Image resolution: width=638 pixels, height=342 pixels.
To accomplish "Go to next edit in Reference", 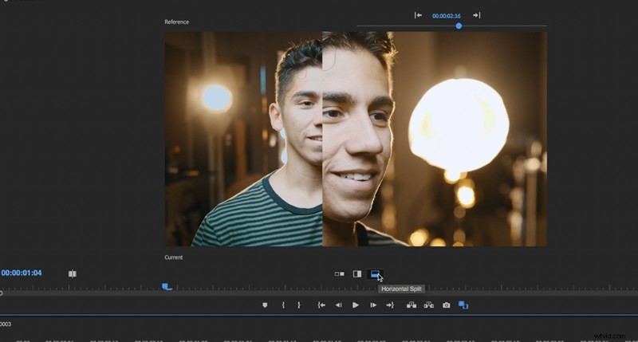I will click(476, 15).
